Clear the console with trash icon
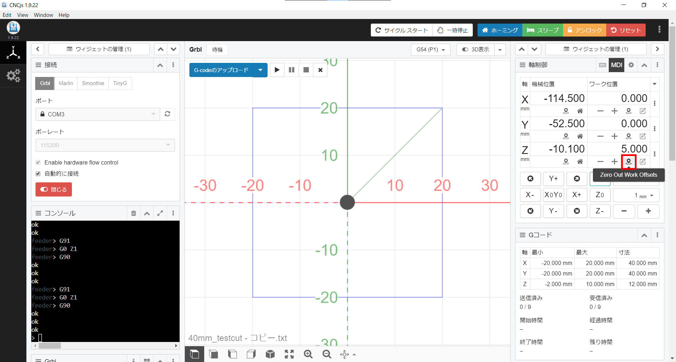 (133, 213)
